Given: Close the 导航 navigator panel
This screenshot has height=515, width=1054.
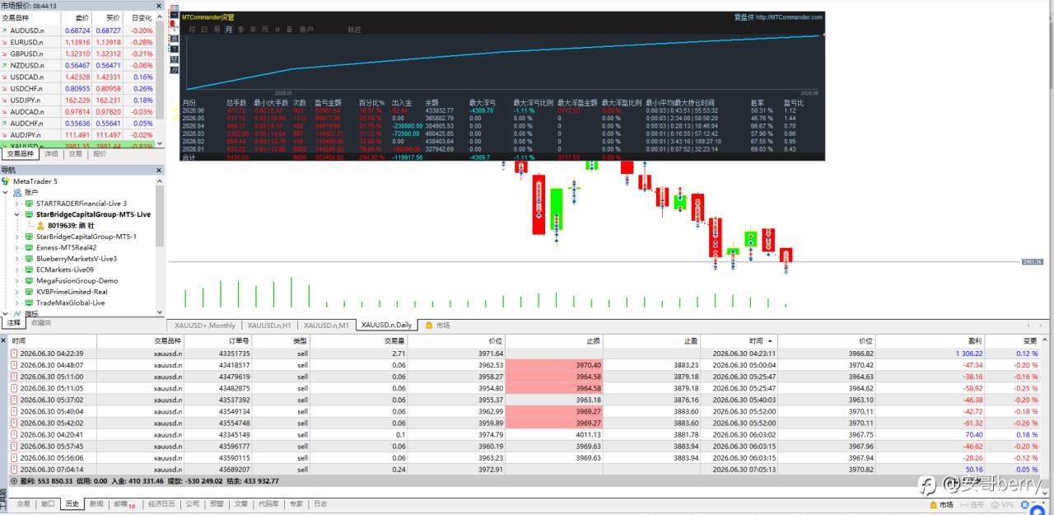Looking at the screenshot, I should [159, 170].
